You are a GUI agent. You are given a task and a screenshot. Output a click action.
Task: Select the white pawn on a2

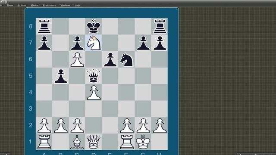[x=44, y=125]
